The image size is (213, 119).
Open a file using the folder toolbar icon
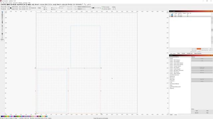tap(2, 4)
